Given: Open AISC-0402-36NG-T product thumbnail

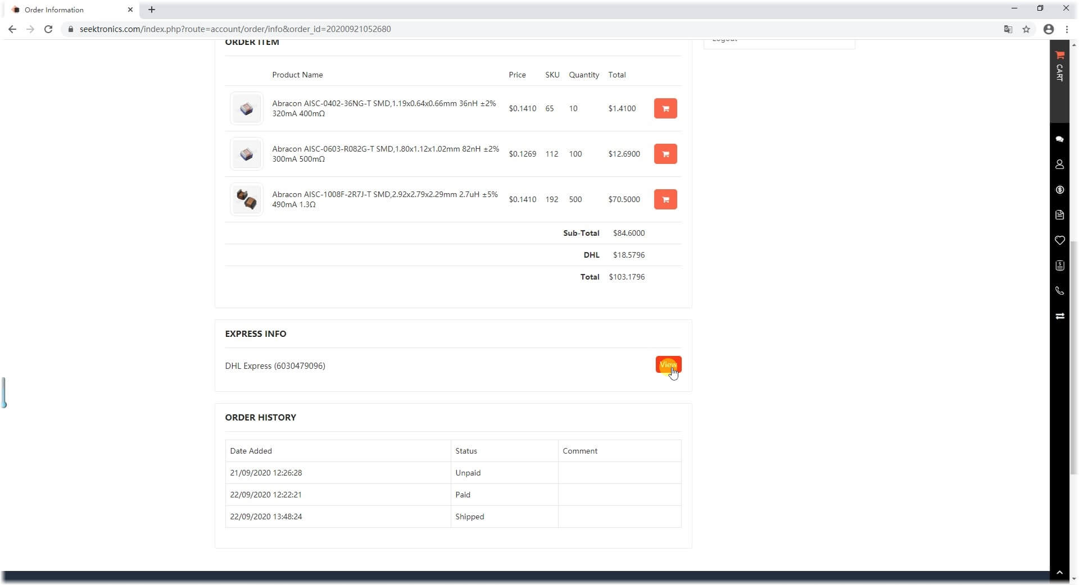Looking at the screenshot, I should point(246,108).
